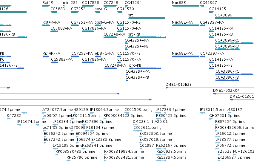Select the CG11570-PB protein feature
254x162 pixels.
coord(119,56)
